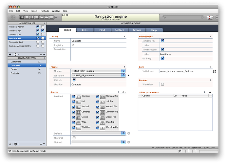
Task: Open the Default space dropdown
Action: pyautogui.click(x=99, y=133)
